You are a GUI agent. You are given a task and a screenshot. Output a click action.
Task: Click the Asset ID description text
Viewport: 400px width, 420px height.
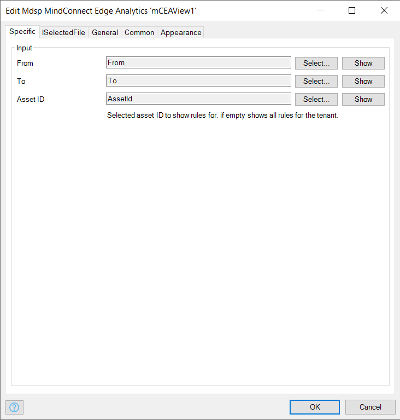(x=222, y=115)
